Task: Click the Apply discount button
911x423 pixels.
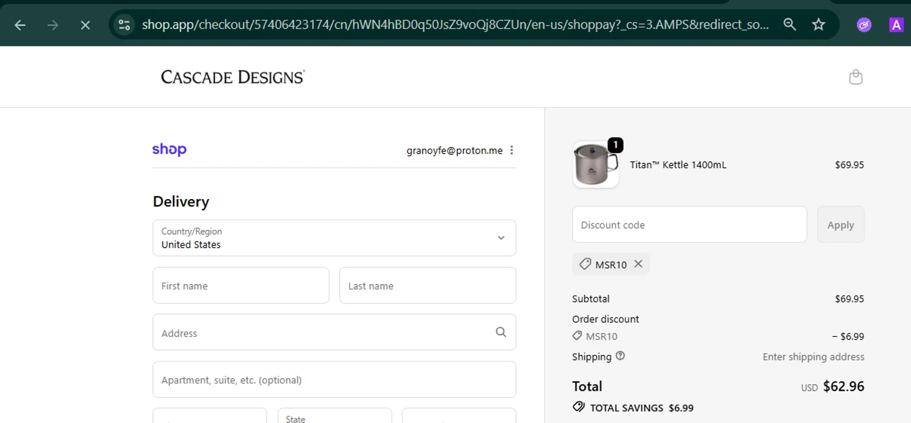Action: tap(841, 225)
